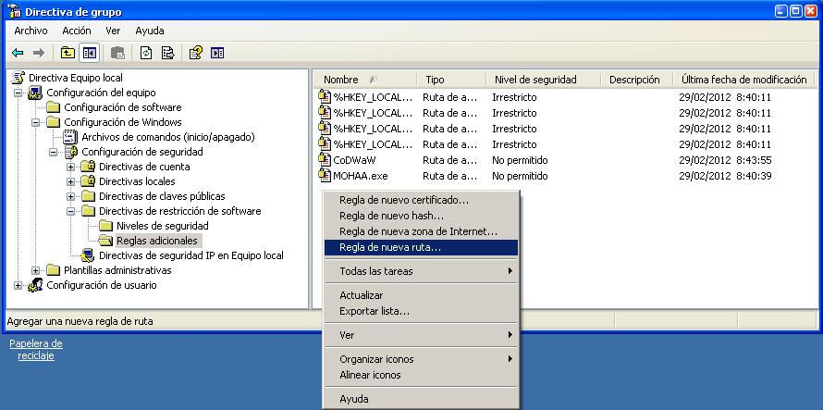823x410 pixels.
Task: Sort by the Descripción column header
Action: (637, 80)
